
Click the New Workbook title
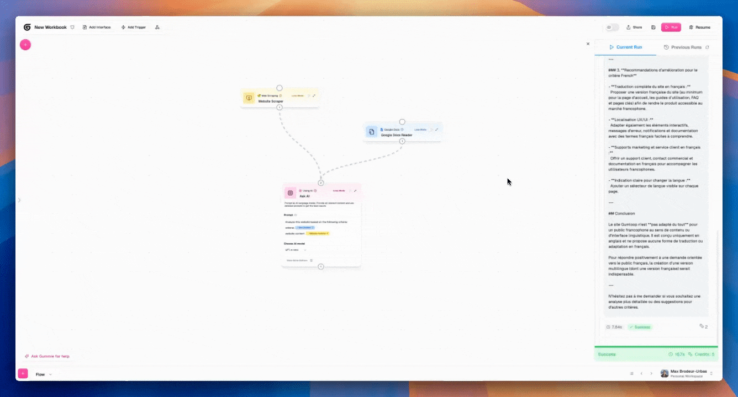click(50, 27)
